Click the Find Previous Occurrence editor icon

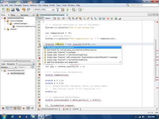(73, 19)
